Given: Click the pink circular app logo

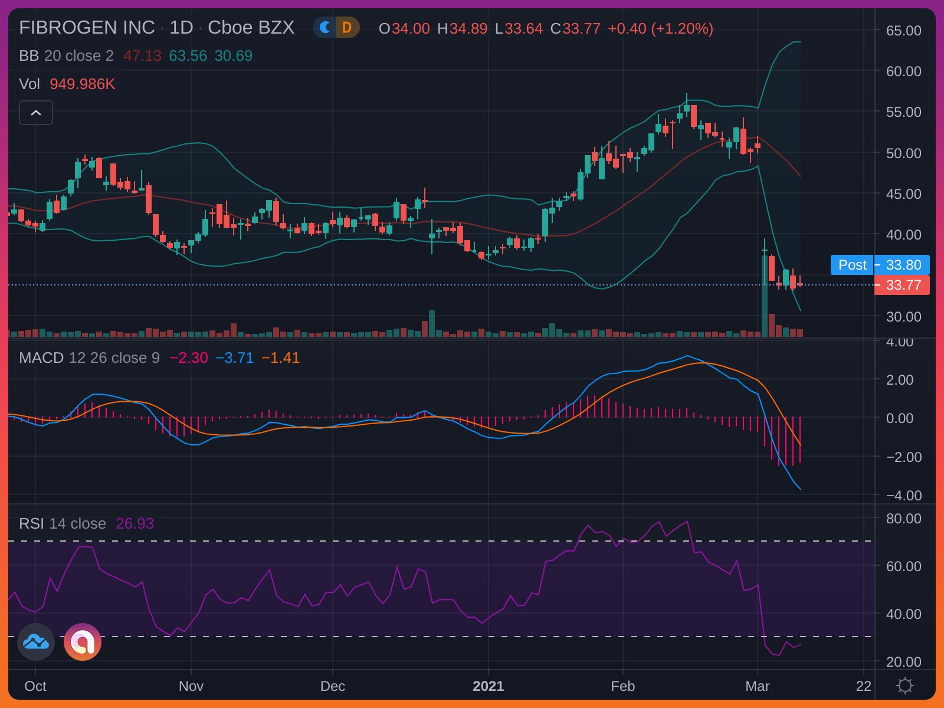Looking at the screenshot, I should point(83,642).
